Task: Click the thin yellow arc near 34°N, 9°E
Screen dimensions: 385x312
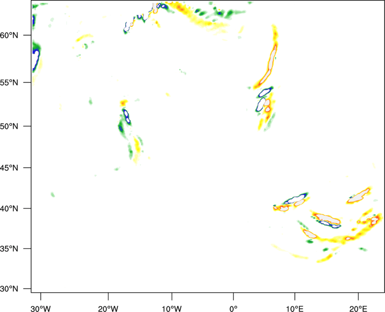Action: pyautogui.click(x=289, y=252)
